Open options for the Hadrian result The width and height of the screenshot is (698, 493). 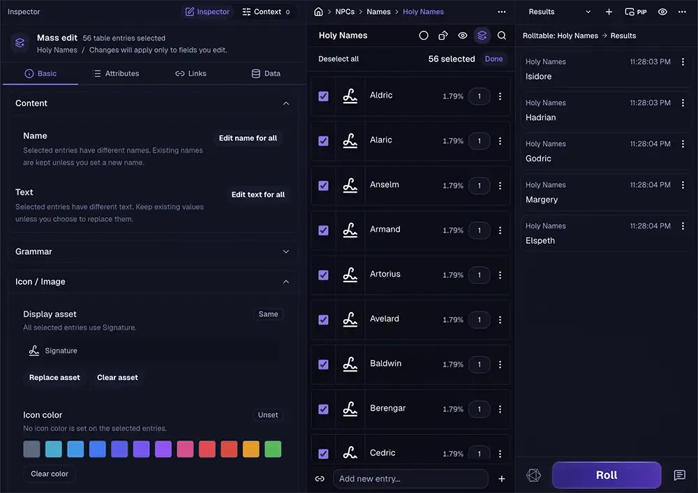(x=683, y=103)
